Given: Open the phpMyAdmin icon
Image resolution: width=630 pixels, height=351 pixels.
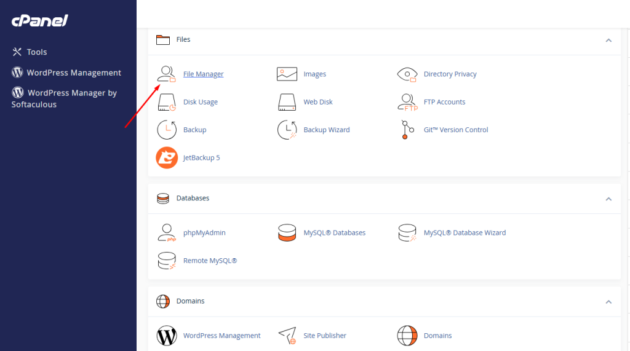Looking at the screenshot, I should click(167, 233).
